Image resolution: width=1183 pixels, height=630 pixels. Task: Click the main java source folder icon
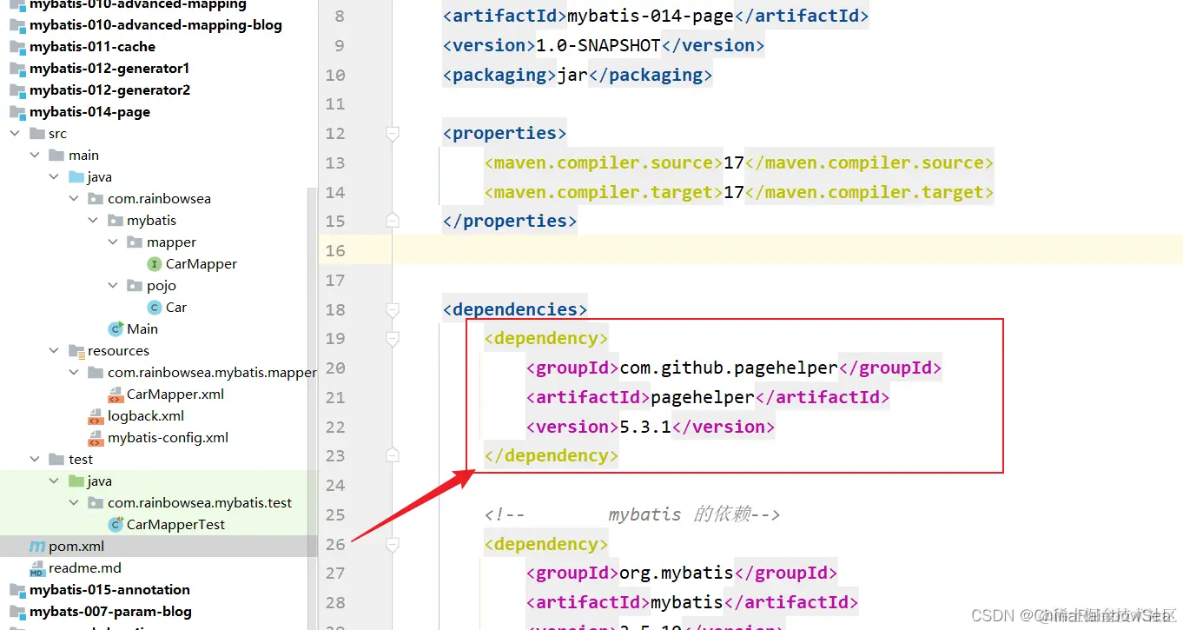pyautogui.click(x=76, y=177)
